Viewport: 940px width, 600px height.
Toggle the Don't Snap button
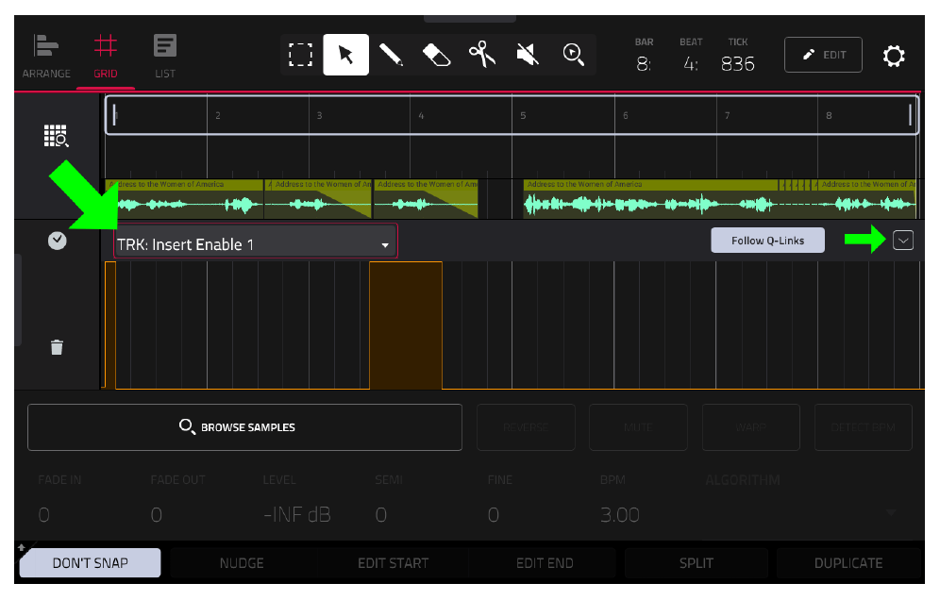[90, 563]
